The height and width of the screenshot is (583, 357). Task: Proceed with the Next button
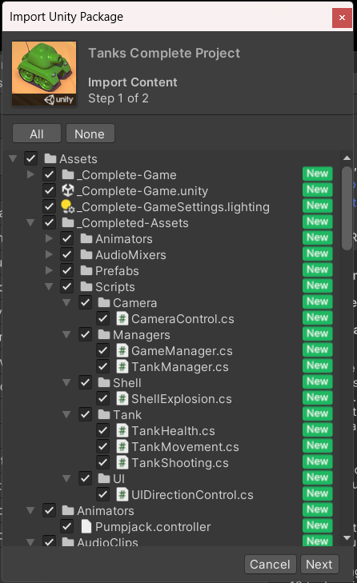coord(319,565)
